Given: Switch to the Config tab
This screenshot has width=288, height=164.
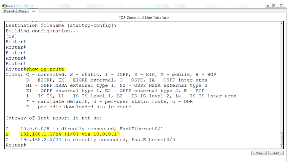Looking at the screenshot, I should 23,11.
